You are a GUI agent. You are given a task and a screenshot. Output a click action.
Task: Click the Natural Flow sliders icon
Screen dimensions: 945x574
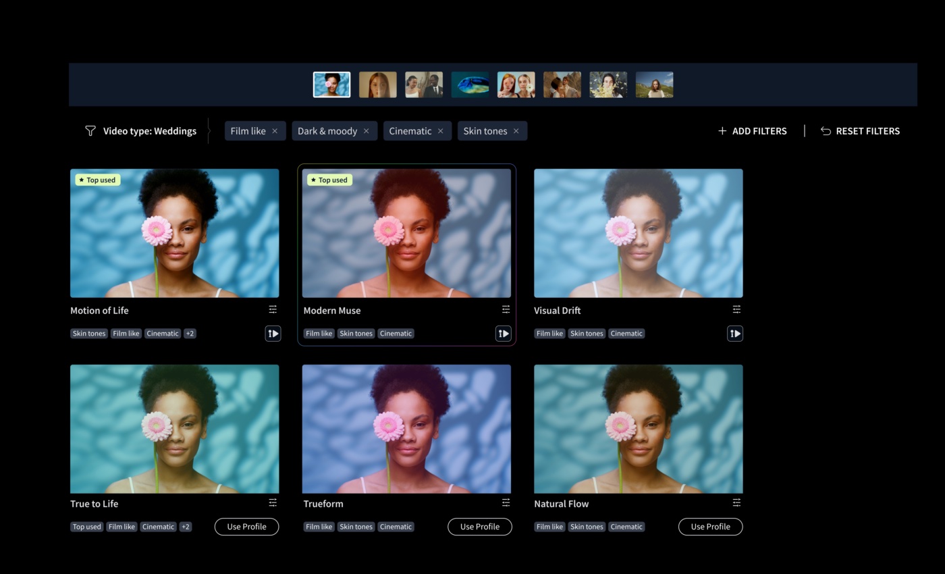736,502
